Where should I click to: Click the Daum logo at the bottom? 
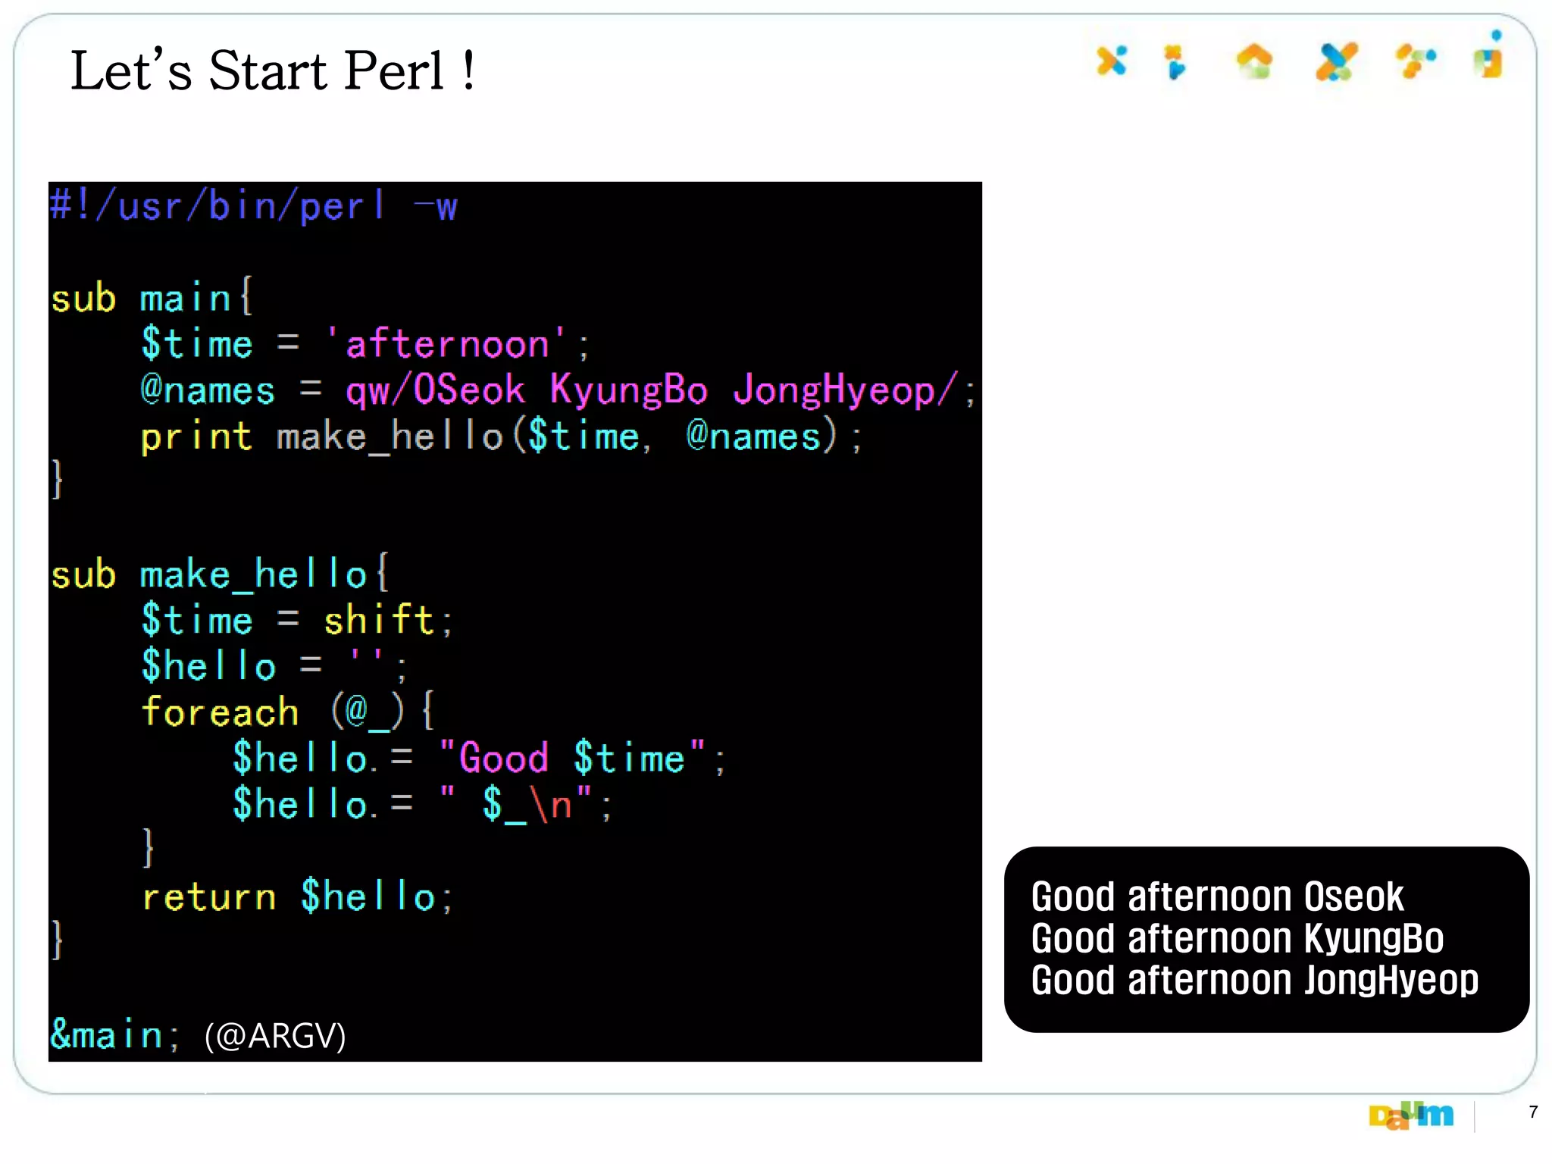pos(1410,1115)
